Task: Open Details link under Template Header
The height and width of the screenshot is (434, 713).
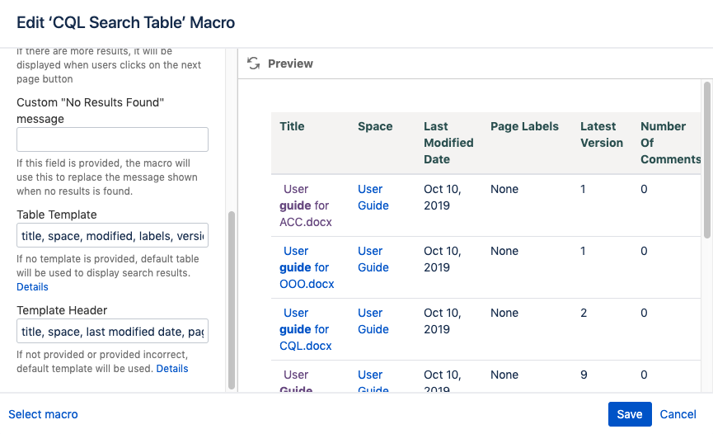Action: click(172, 369)
